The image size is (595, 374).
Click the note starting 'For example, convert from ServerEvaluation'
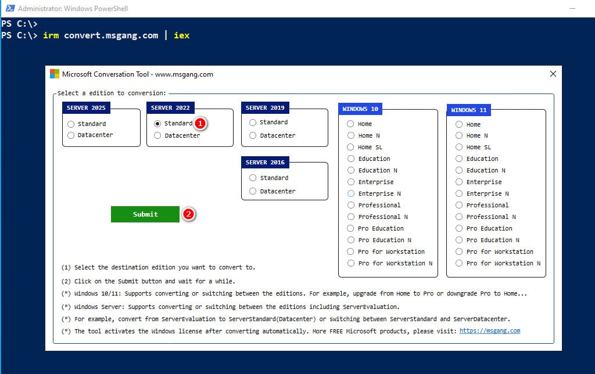286,319
